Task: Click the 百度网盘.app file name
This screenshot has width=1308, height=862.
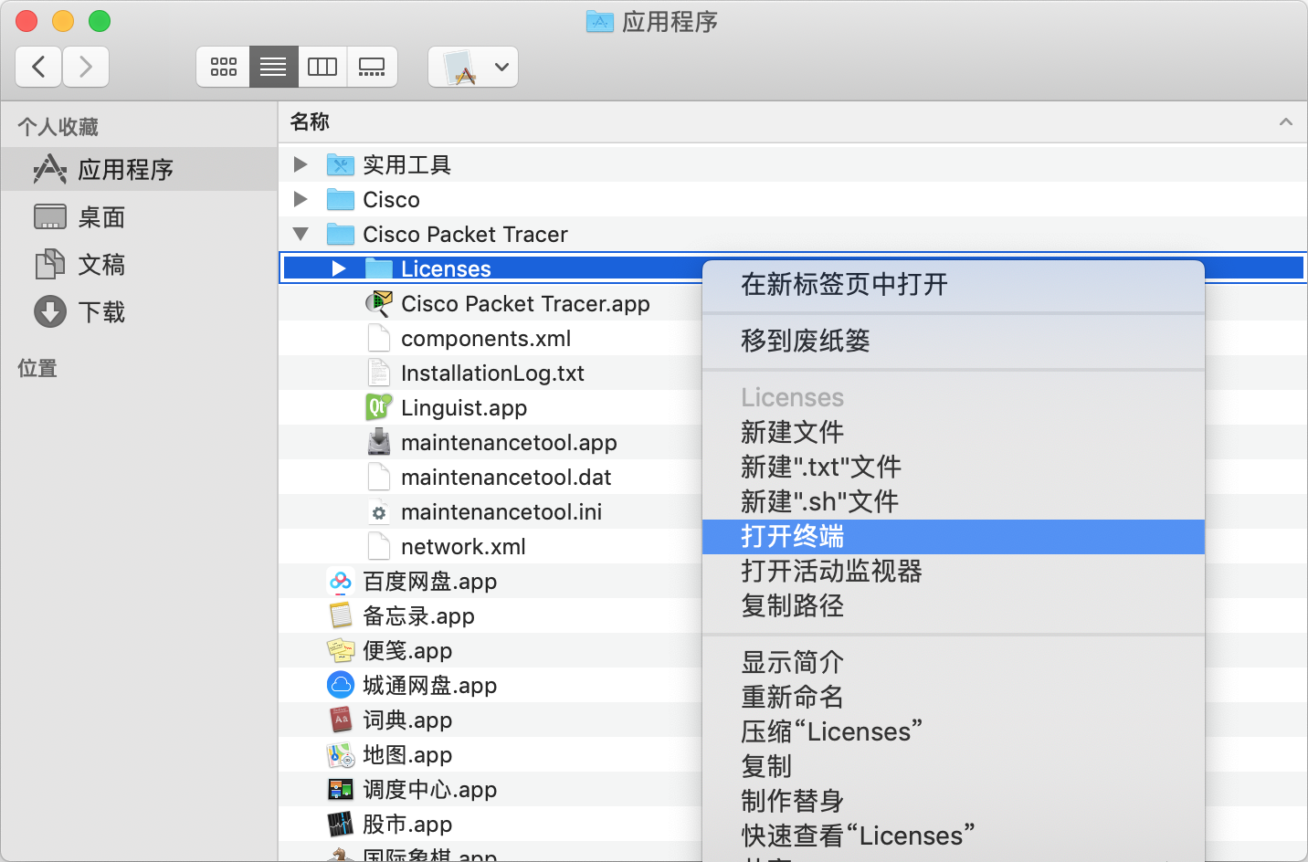Action: [429, 581]
